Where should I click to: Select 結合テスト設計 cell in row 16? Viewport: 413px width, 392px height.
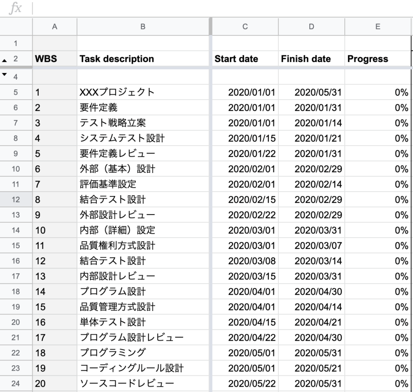pyautogui.click(x=143, y=261)
